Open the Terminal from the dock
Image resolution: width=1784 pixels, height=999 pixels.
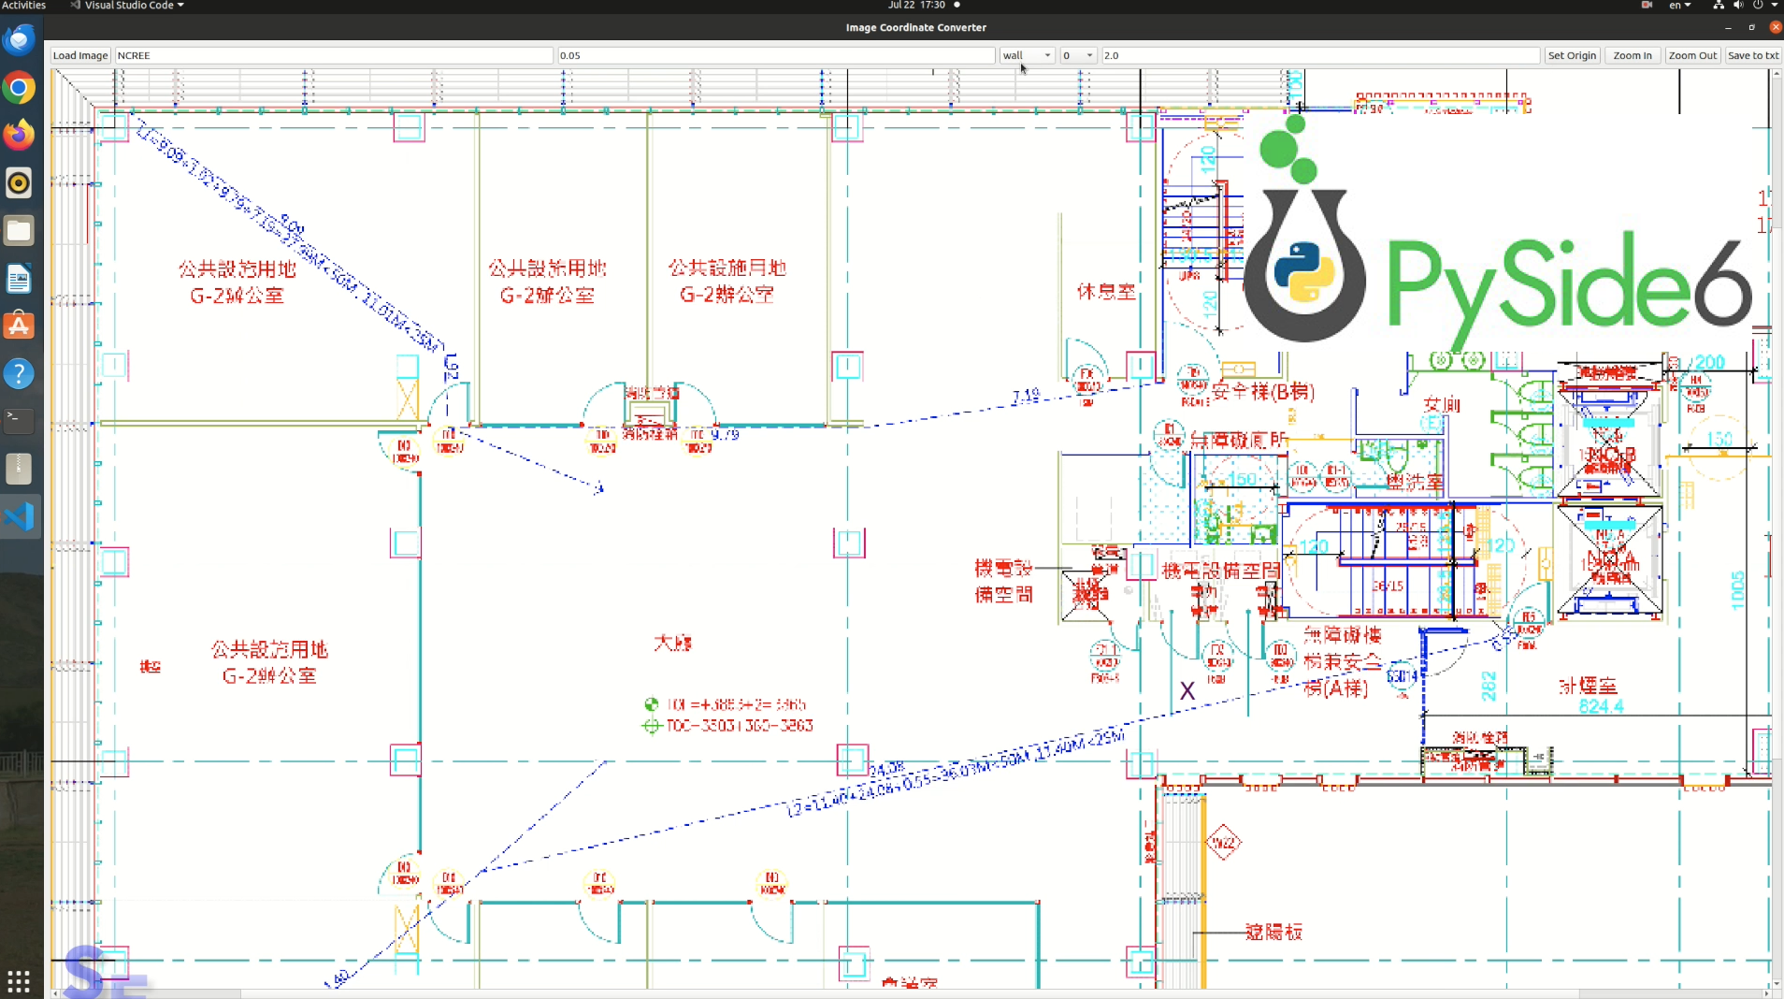click(x=19, y=421)
